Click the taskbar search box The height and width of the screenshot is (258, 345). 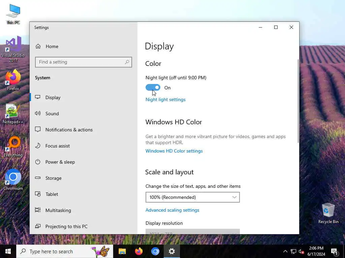(65, 251)
